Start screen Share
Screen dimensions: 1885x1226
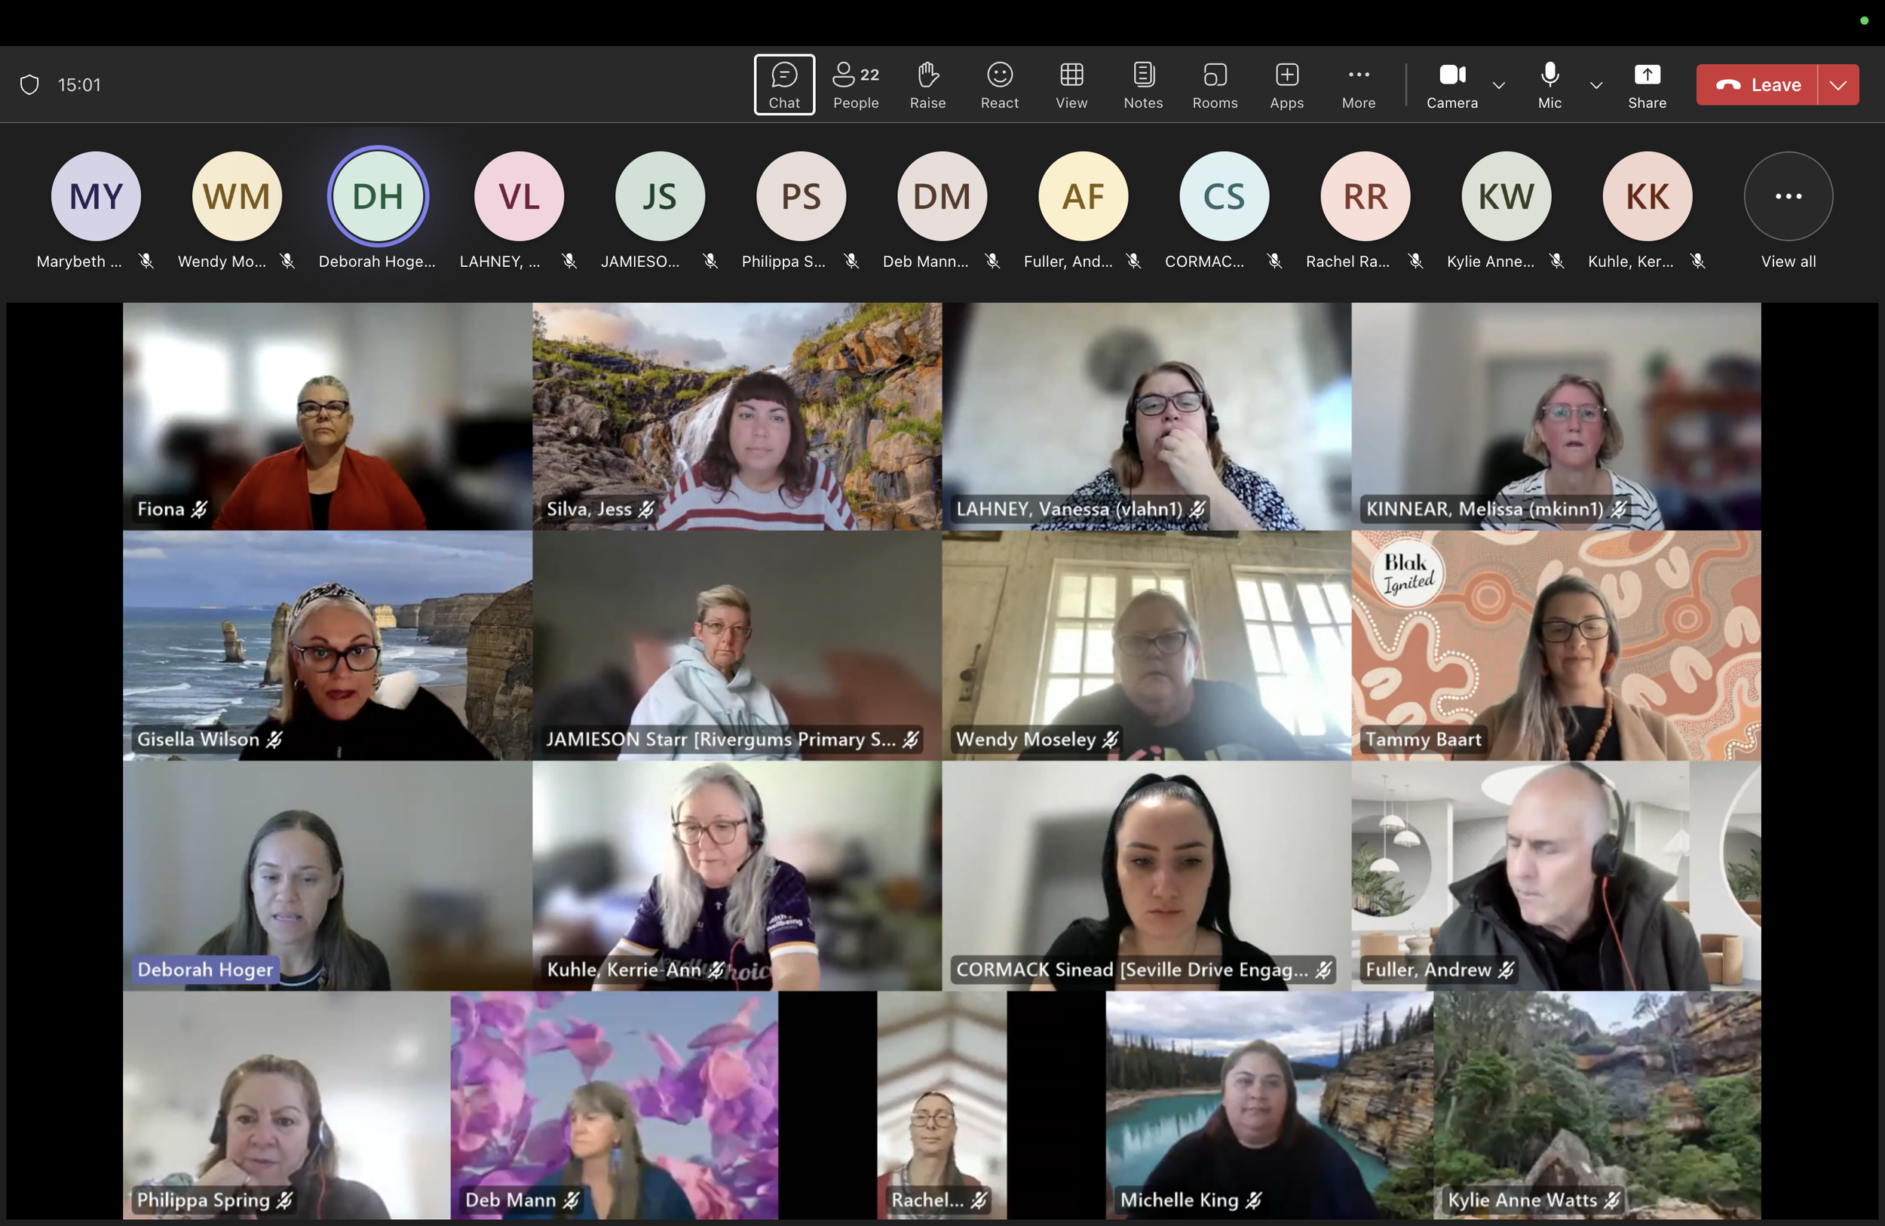point(1647,84)
